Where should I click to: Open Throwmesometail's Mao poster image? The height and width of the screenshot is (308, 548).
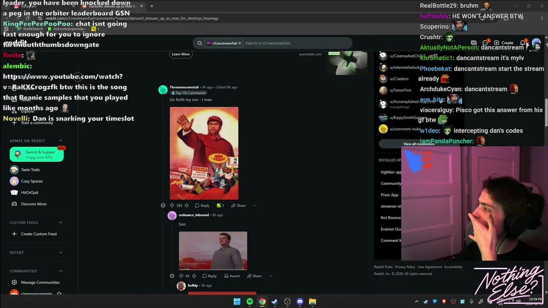(204, 153)
